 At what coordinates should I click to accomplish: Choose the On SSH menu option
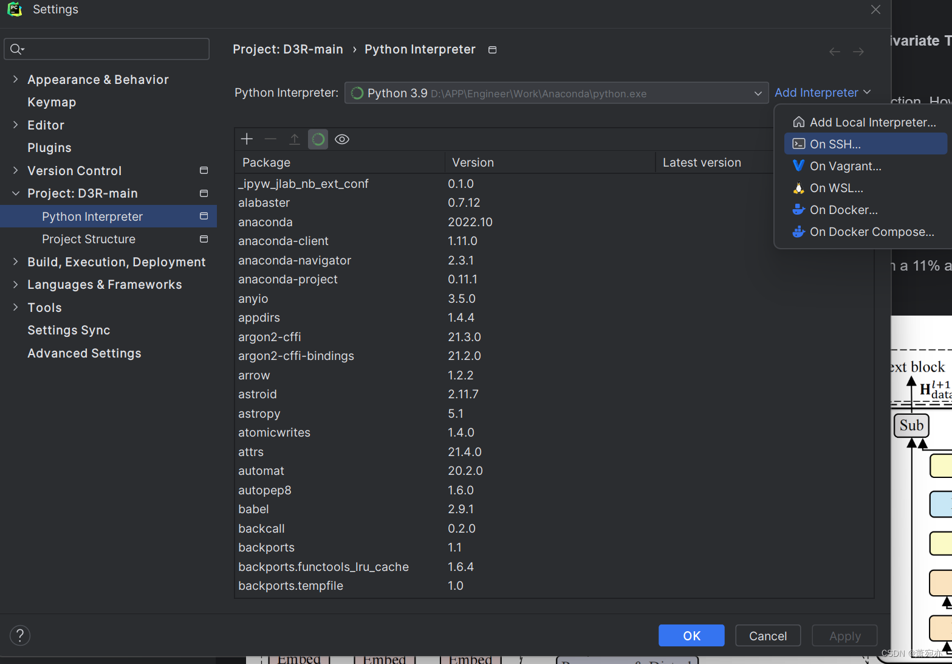click(x=866, y=144)
